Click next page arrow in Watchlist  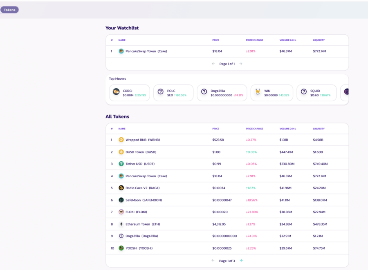(241, 64)
